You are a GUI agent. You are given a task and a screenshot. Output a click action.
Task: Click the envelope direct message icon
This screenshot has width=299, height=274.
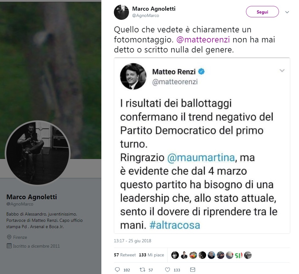tap(193, 270)
